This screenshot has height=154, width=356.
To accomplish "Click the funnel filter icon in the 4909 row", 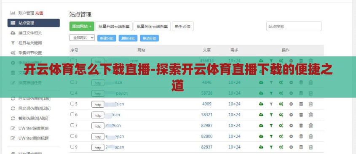I will pyautogui.click(x=271, y=104).
